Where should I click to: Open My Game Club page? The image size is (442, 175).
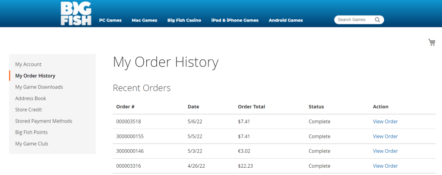point(32,144)
